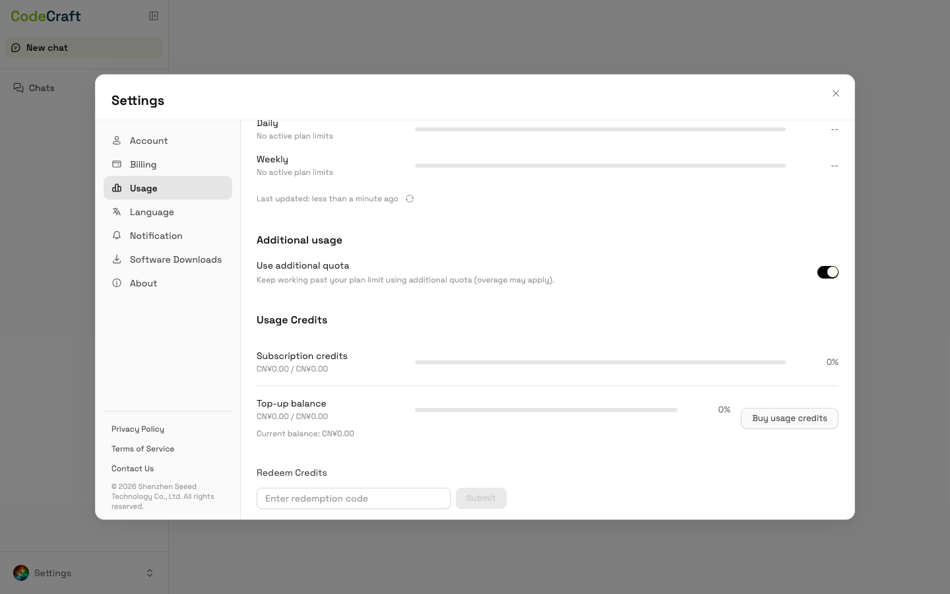
Task: Click the Top-up balance 0% value
Action: [x=724, y=410]
